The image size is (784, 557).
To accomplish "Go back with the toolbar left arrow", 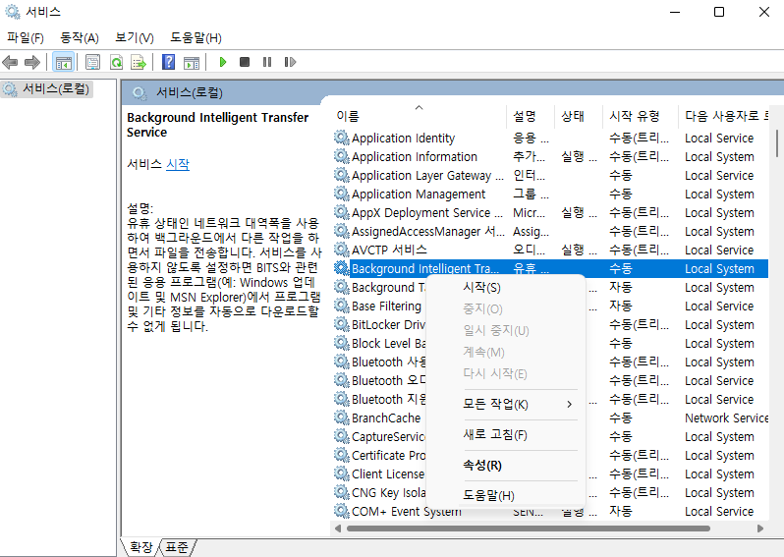I will tap(10, 62).
